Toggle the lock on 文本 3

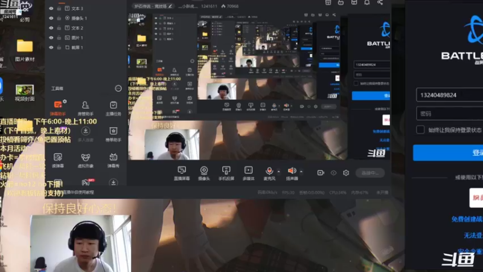59,8
